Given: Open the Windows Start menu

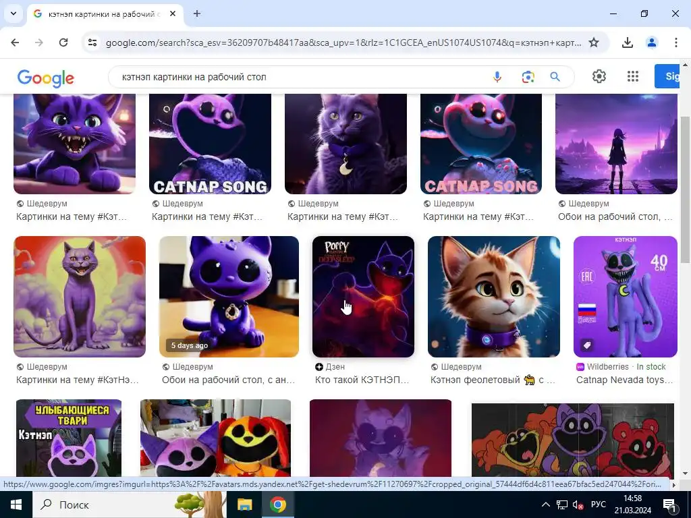Looking at the screenshot, I should pos(16,505).
